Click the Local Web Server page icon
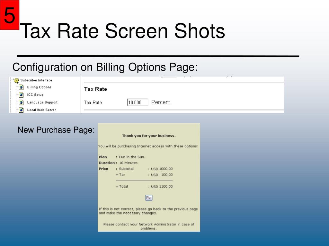 pos(21,110)
